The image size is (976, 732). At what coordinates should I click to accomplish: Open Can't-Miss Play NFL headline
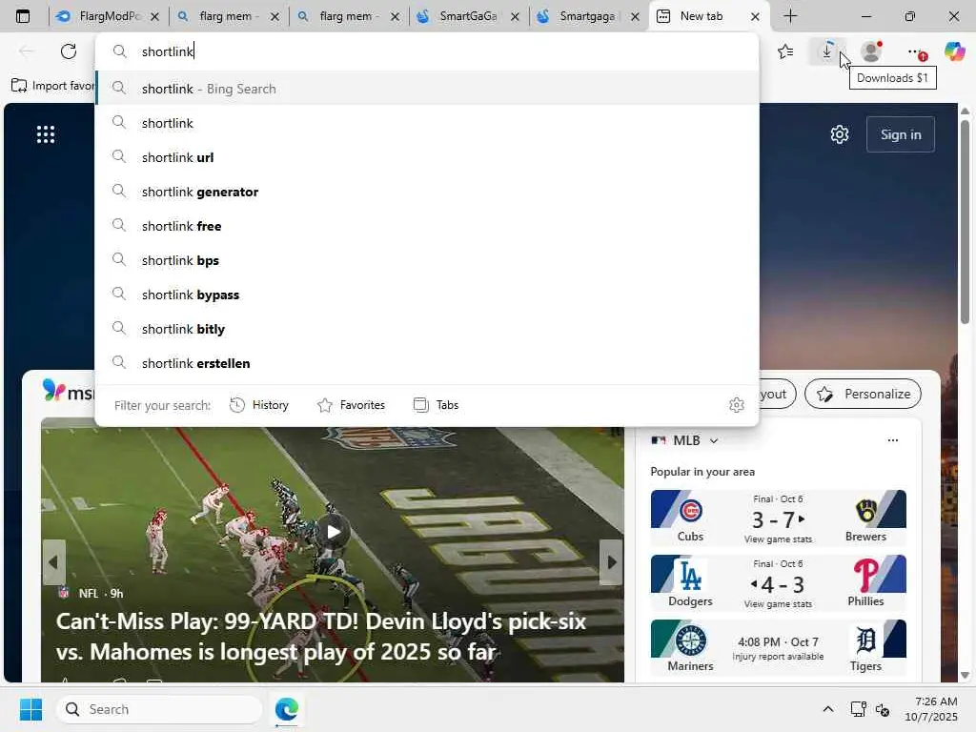320,636
